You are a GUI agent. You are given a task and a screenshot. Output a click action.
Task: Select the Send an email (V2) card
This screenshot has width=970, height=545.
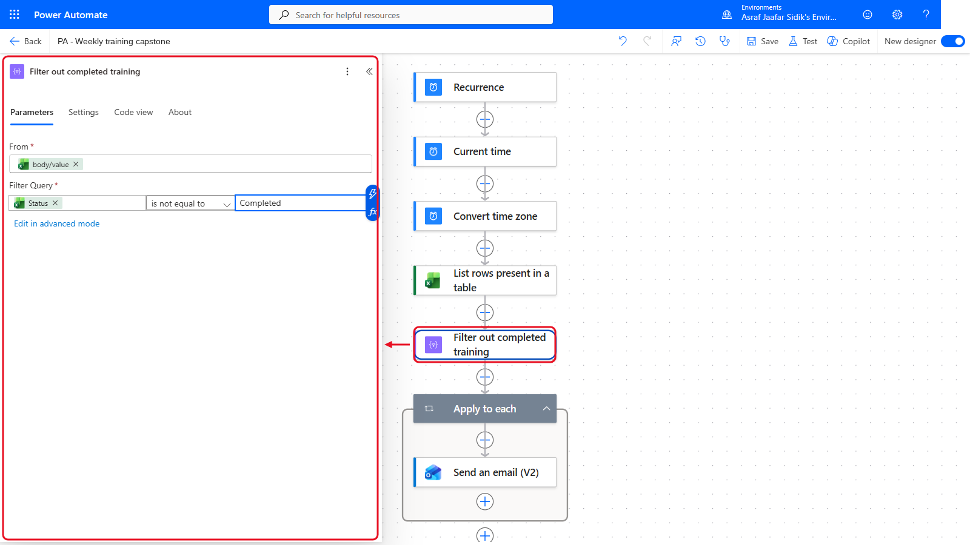coord(485,472)
